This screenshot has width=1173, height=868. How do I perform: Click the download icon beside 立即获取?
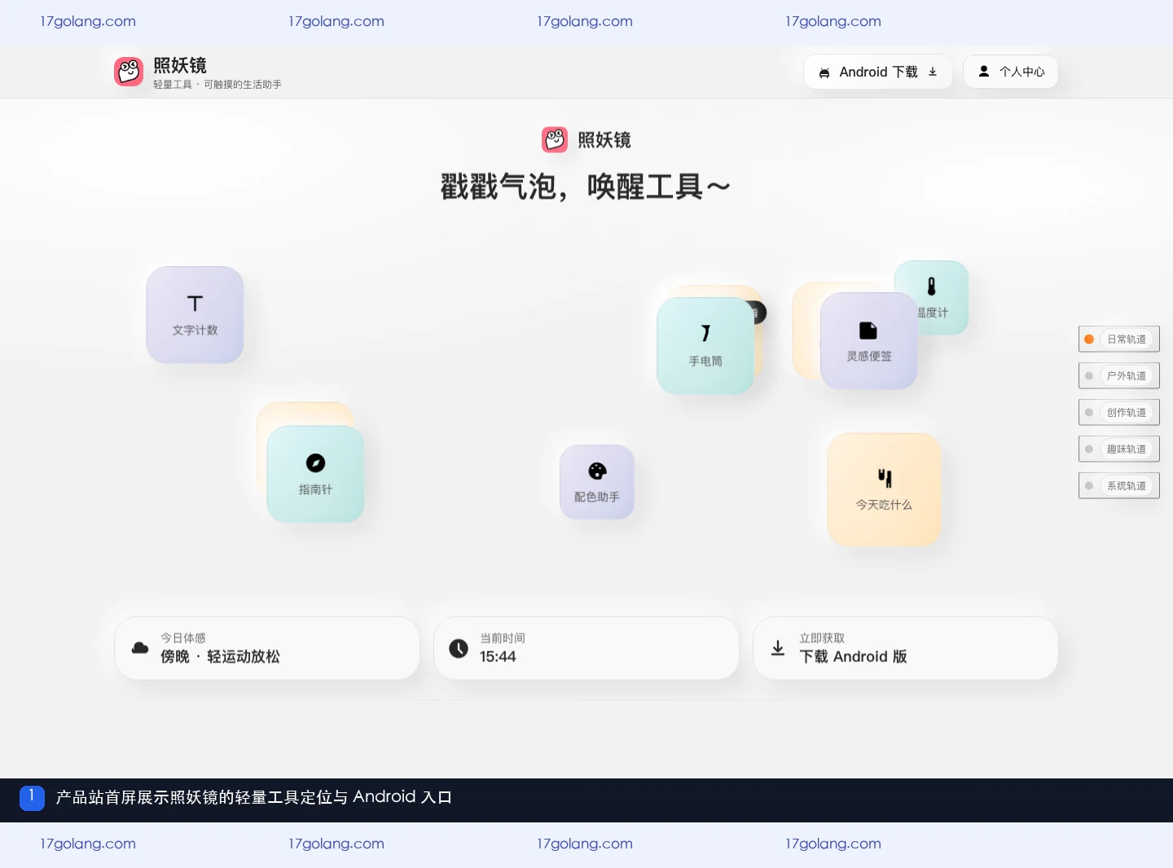[778, 648]
